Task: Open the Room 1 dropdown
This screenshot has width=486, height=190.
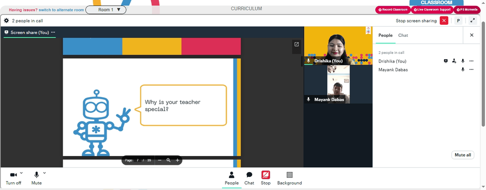Action: [106, 10]
